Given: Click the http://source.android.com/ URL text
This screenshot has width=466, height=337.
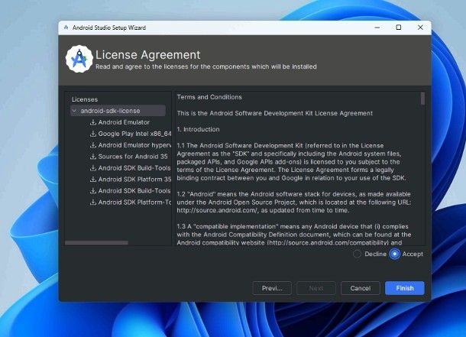Looking at the screenshot, I should point(217,210).
